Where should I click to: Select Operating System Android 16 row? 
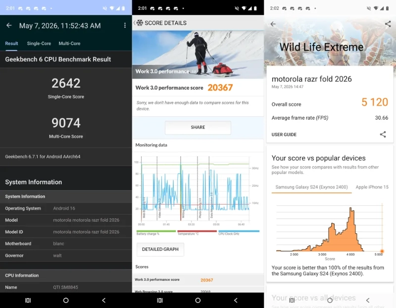pyautogui.click(x=66, y=208)
